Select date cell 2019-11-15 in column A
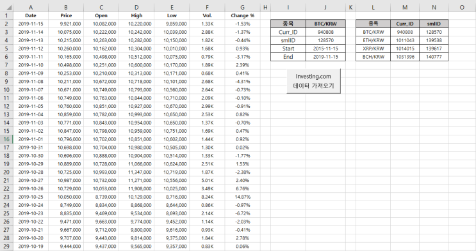Screen dimensions: 476x251 click(31, 24)
